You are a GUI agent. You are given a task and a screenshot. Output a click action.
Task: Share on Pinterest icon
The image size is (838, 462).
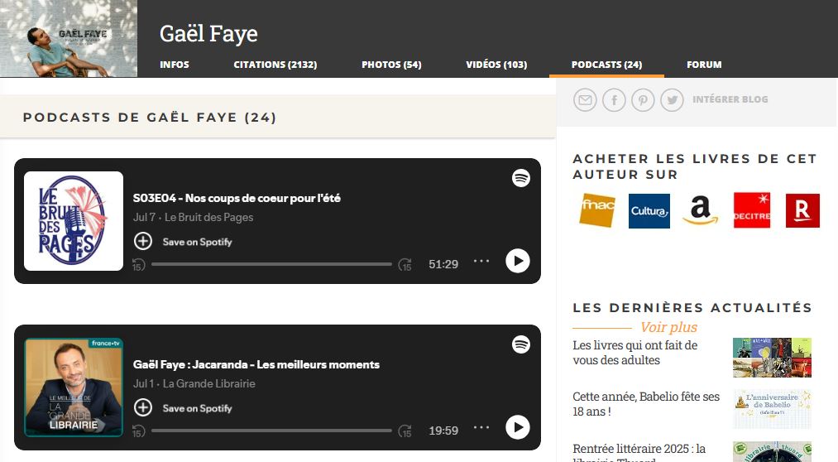[643, 100]
